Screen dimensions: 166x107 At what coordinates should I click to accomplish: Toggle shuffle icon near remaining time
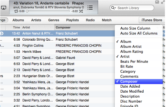coord(81,11)
